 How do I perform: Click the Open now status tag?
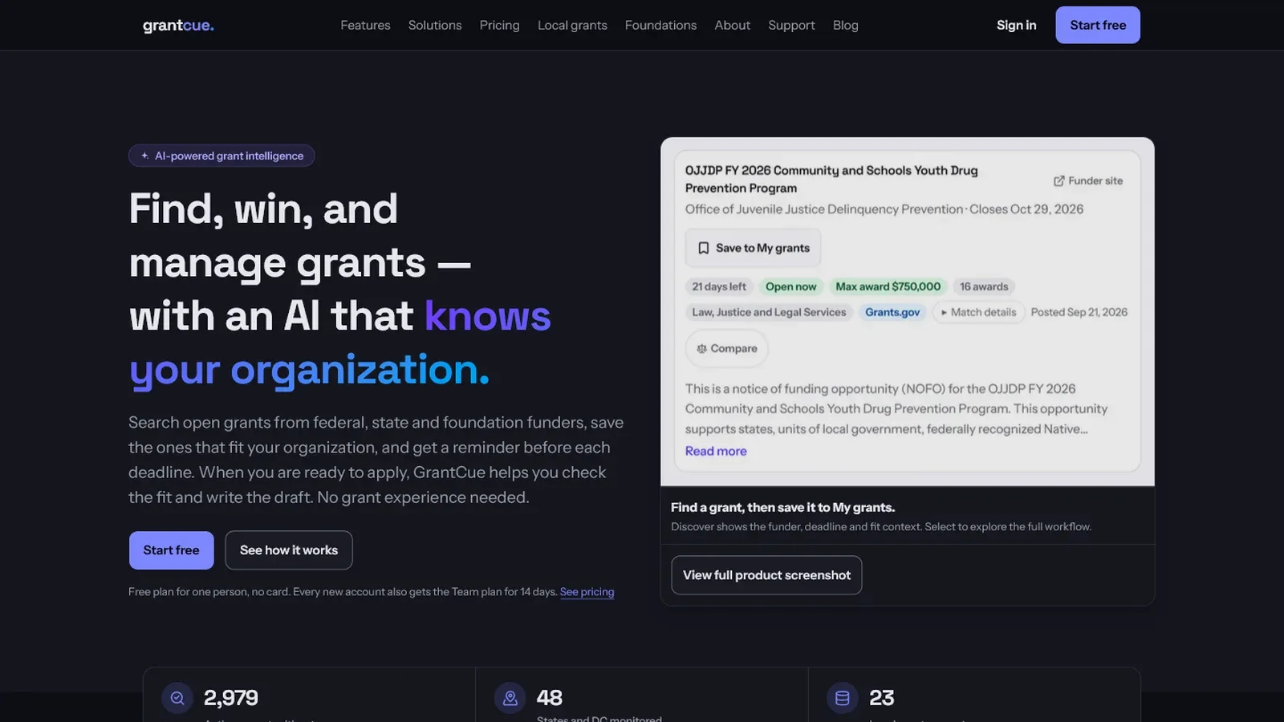coord(790,286)
